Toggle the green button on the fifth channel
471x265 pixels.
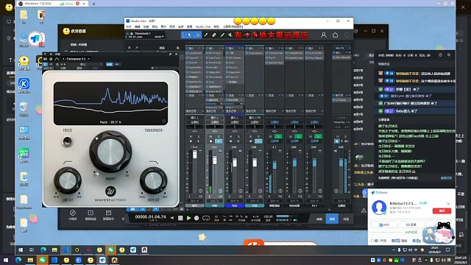tap(278, 136)
